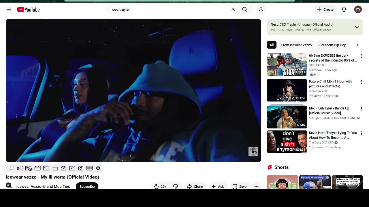Image resolution: width=369 pixels, height=207 pixels.
Task: Clear the search query with X
Action: [233, 9]
